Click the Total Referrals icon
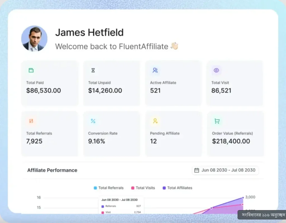 coord(31,121)
